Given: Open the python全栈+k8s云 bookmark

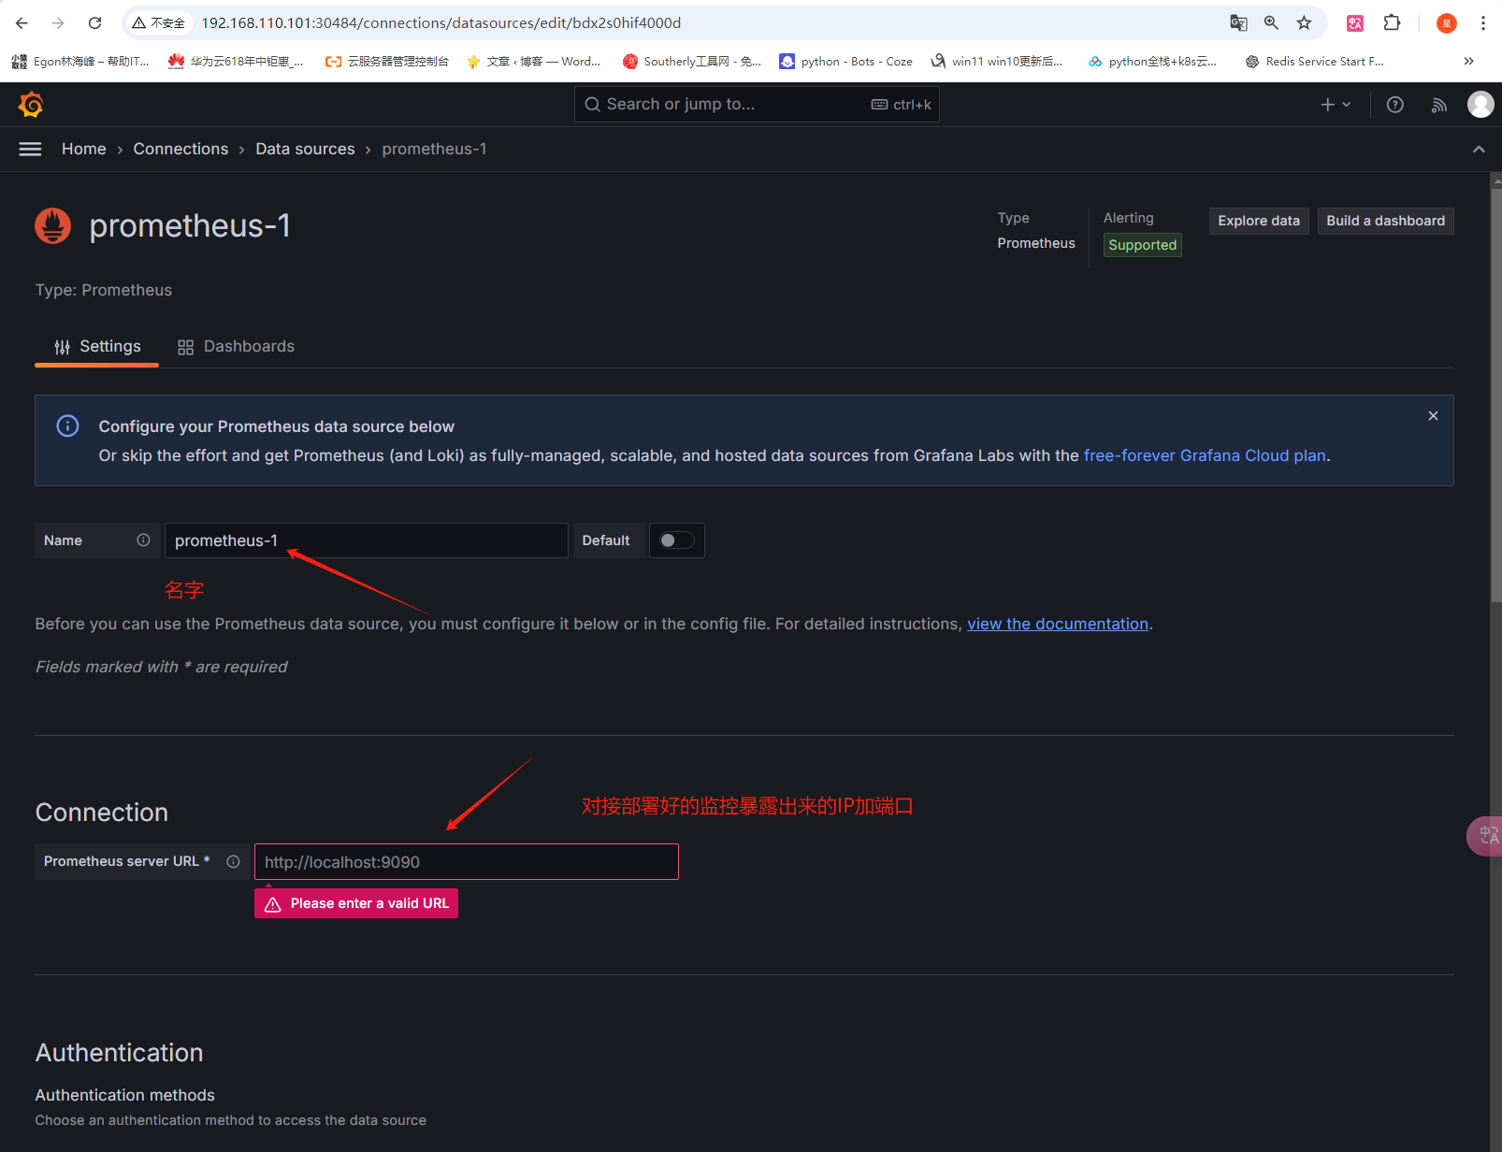Looking at the screenshot, I should point(1152,62).
